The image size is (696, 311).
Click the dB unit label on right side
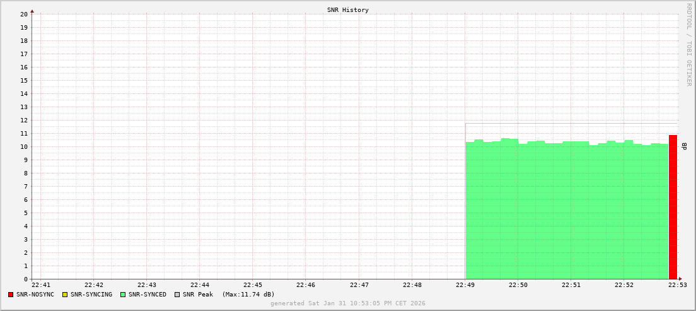[685, 146]
